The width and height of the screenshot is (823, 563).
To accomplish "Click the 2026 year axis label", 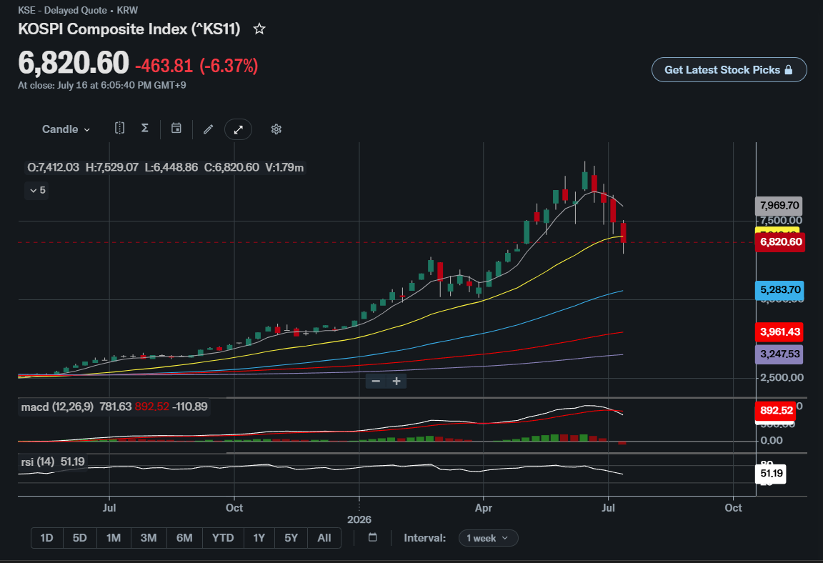I will (359, 519).
